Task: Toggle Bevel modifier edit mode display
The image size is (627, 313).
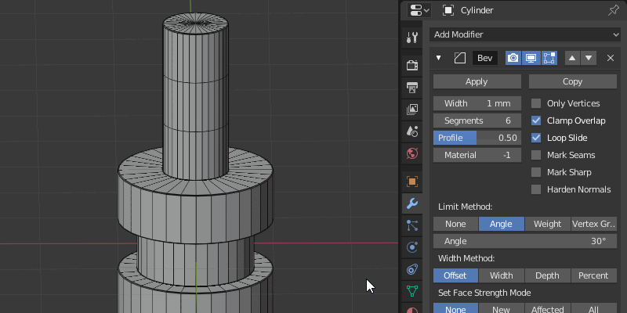Action: 549,58
